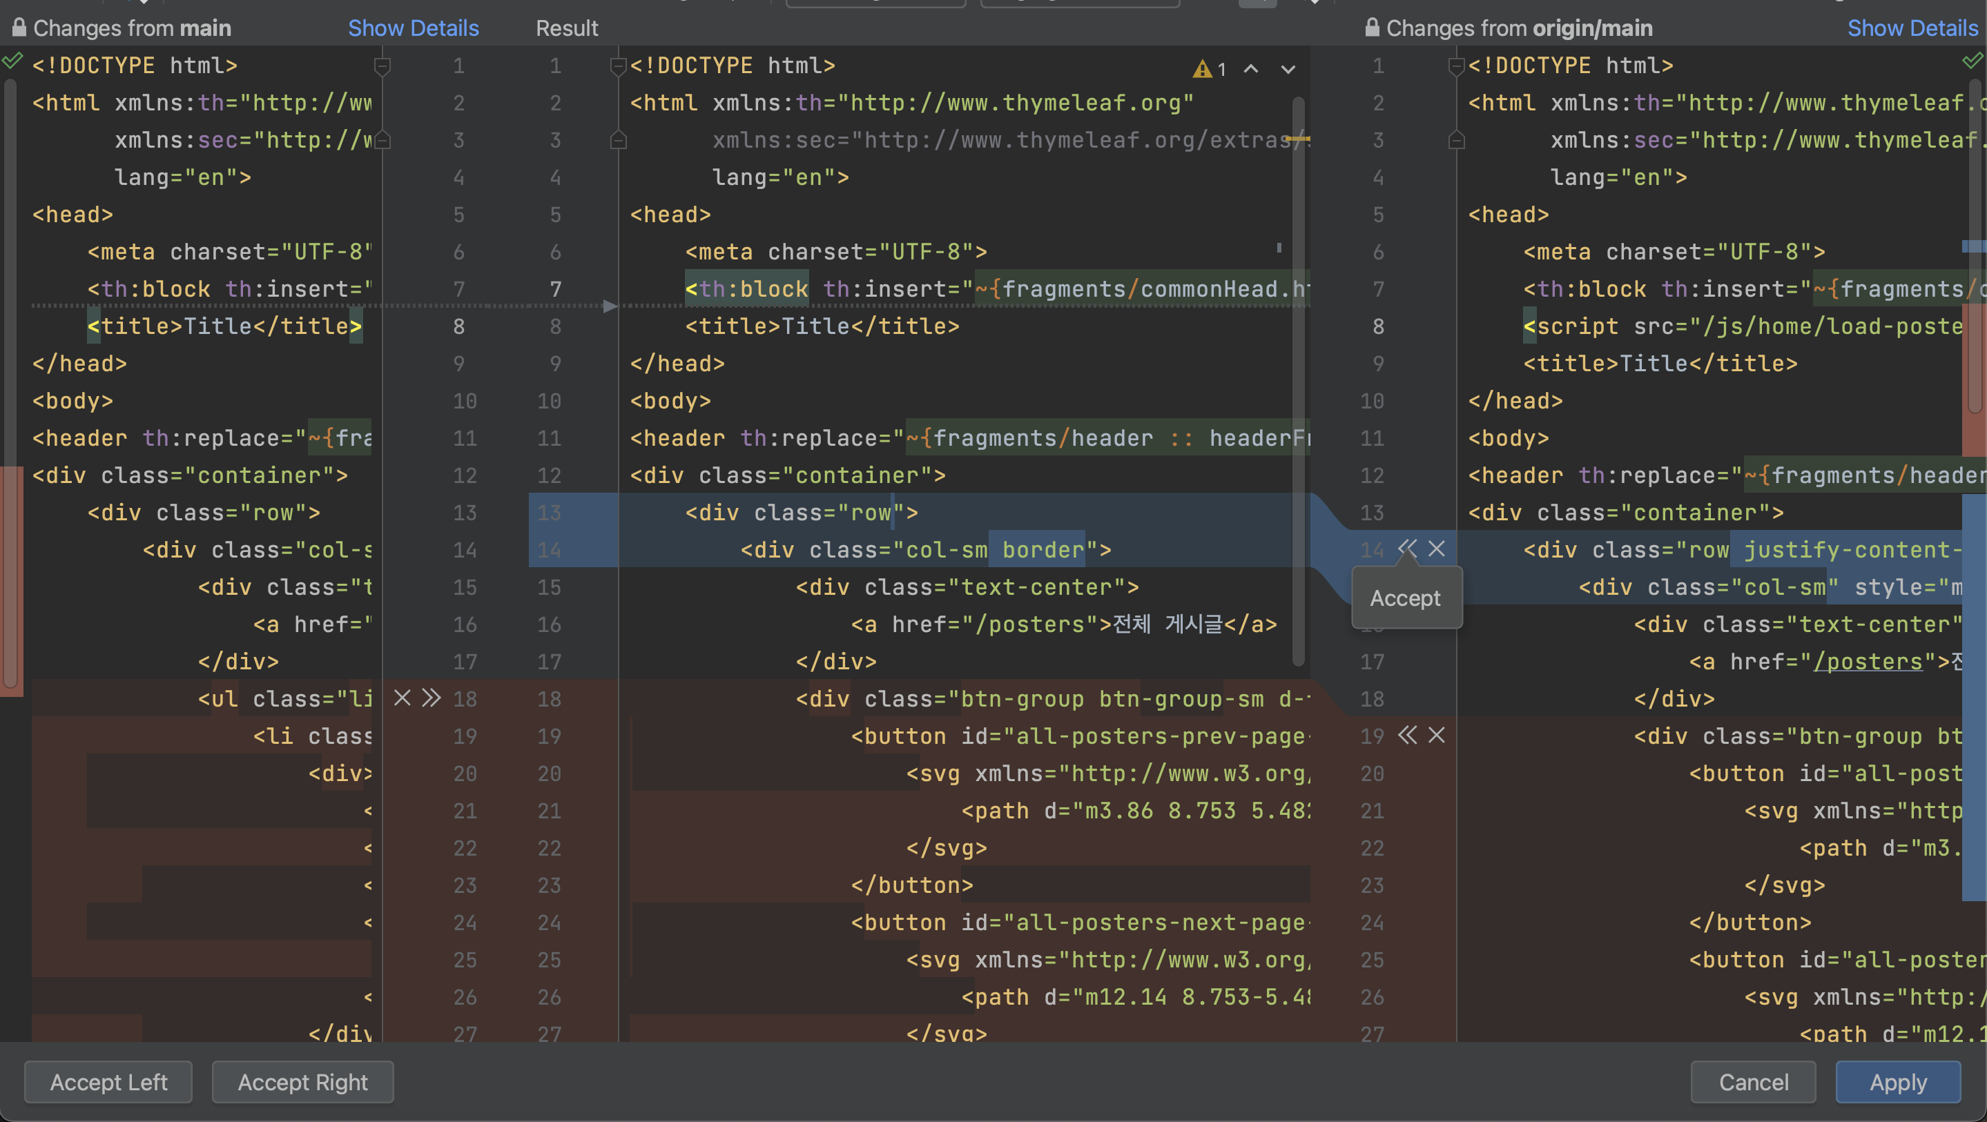Ignore left change at line 18

coord(402,698)
